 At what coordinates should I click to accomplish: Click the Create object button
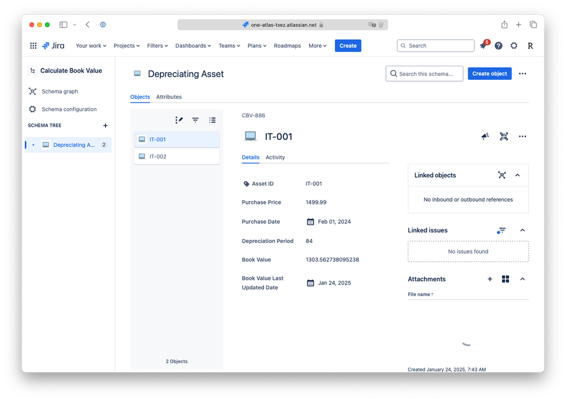tap(490, 74)
